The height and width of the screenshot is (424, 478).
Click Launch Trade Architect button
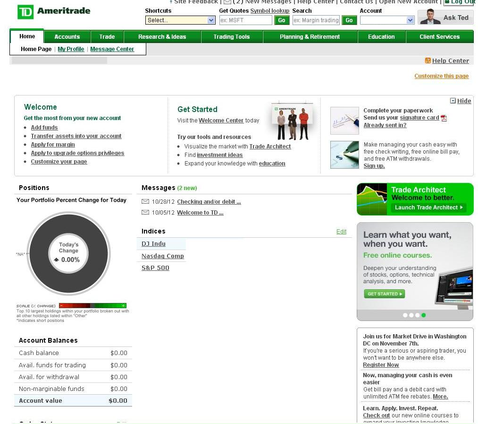point(428,208)
